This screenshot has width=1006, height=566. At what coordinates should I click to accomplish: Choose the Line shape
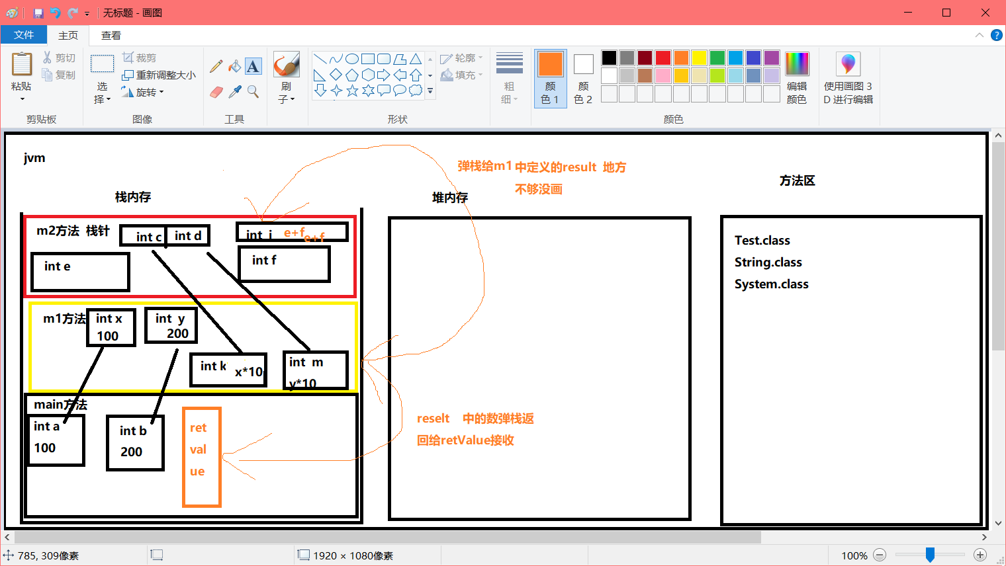tap(320, 59)
